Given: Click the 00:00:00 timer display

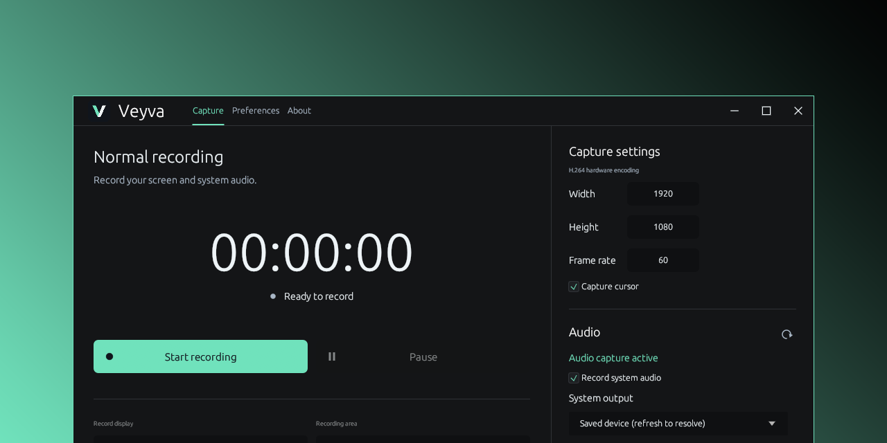Looking at the screenshot, I should click(x=312, y=253).
